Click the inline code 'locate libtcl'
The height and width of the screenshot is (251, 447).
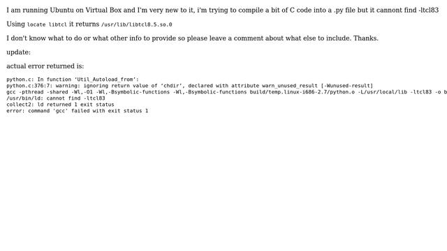coord(47,25)
